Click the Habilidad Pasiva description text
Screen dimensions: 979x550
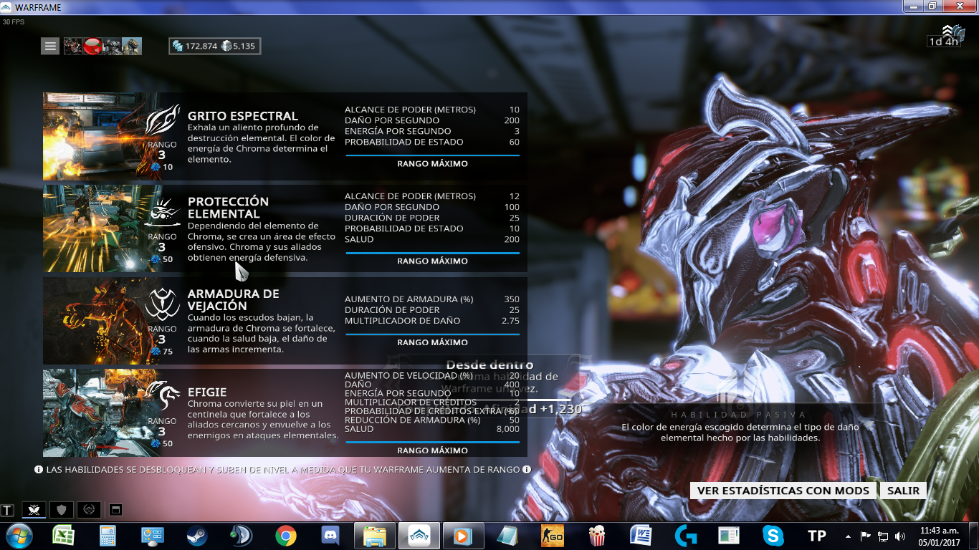click(740, 432)
